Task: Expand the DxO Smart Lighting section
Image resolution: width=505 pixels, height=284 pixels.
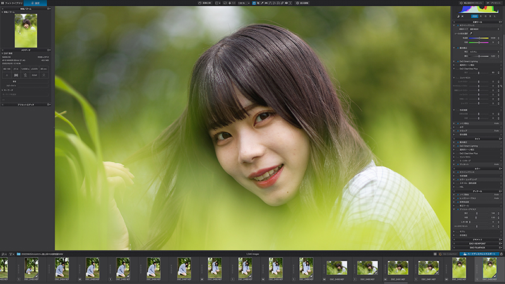Action: [x=454, y=61]
